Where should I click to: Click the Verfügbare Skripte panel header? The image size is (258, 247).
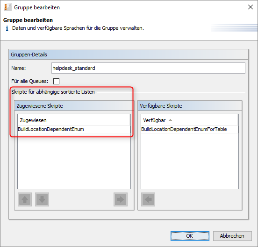[190, 106]
